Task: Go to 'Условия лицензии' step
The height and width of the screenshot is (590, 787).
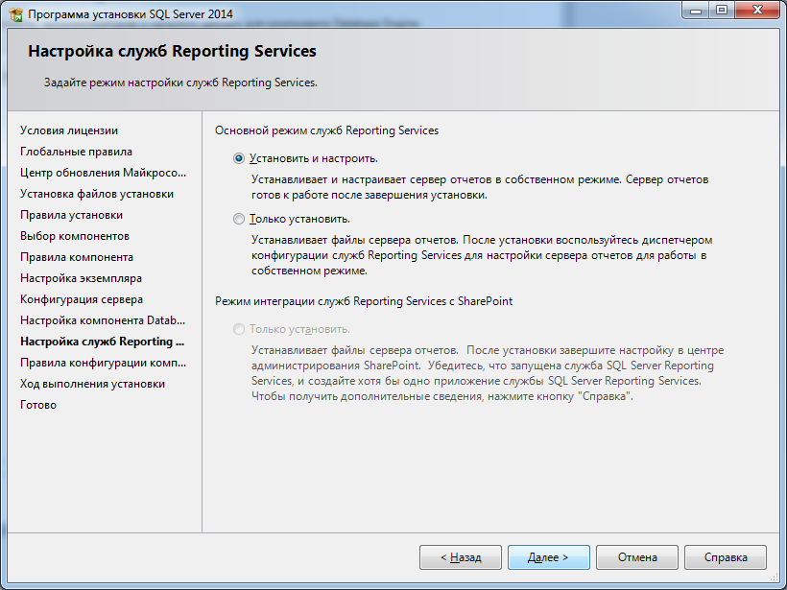Action: 69,130
